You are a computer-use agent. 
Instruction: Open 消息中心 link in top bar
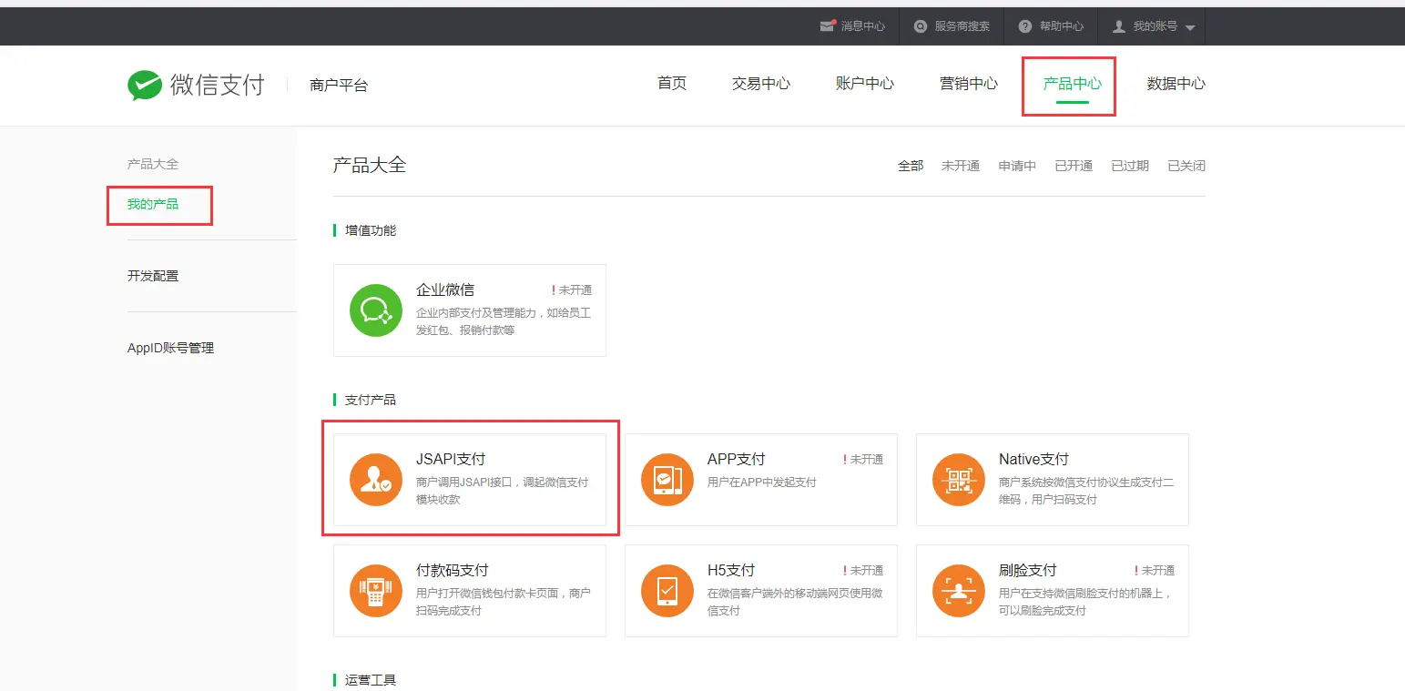click(x=863, y=26)
